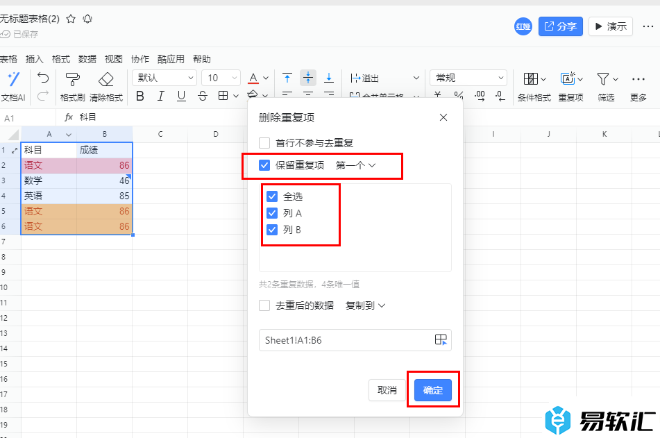Apply the font color A icon

tap(253, 78)
